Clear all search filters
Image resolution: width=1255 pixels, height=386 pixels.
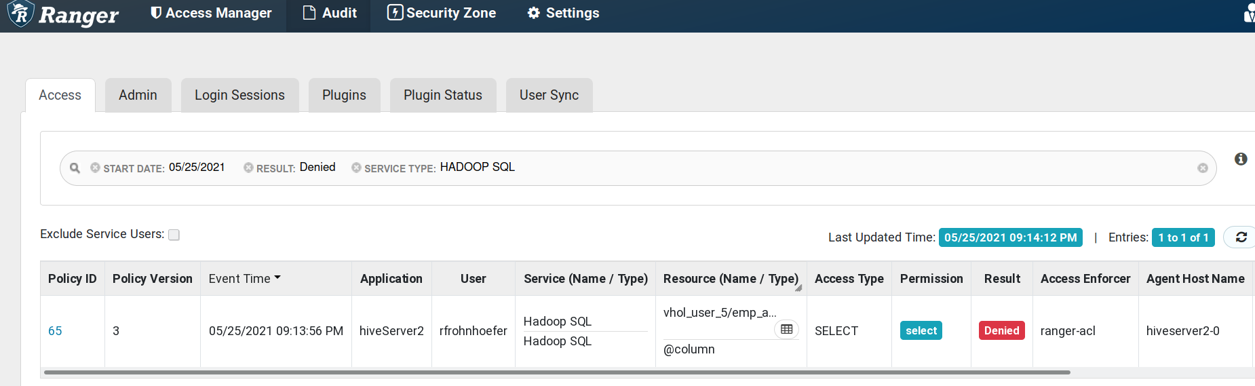1202,168
